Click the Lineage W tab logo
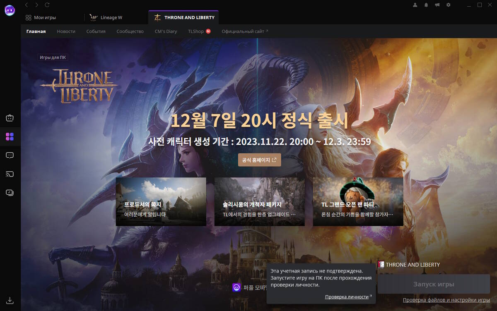Image resolution: width=497 pixels, height=311 pixels. [94, 17]
